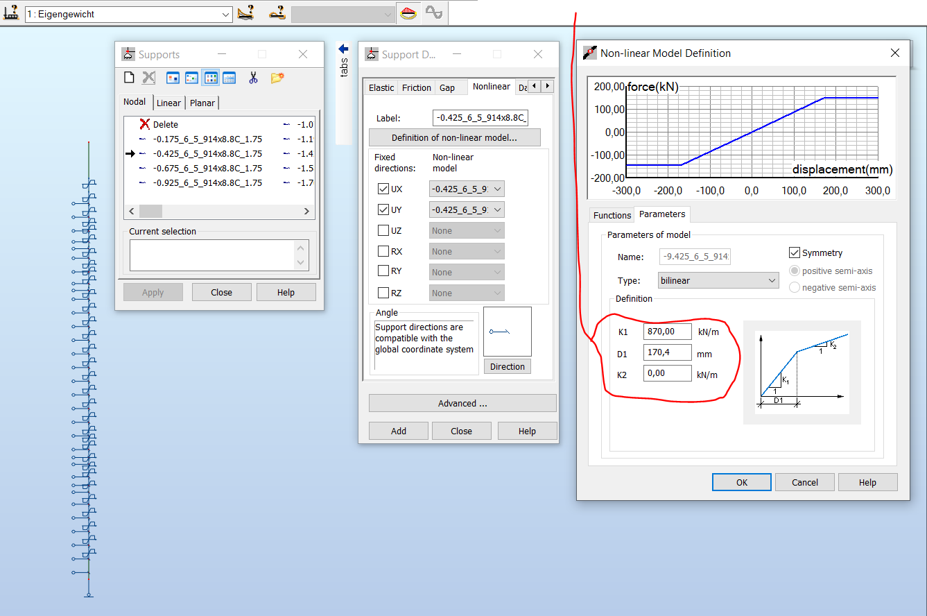The width and height of the screenshot is (927, 616).
Task: Select the delete/cut support icon with X
Action: pos(148,77)
